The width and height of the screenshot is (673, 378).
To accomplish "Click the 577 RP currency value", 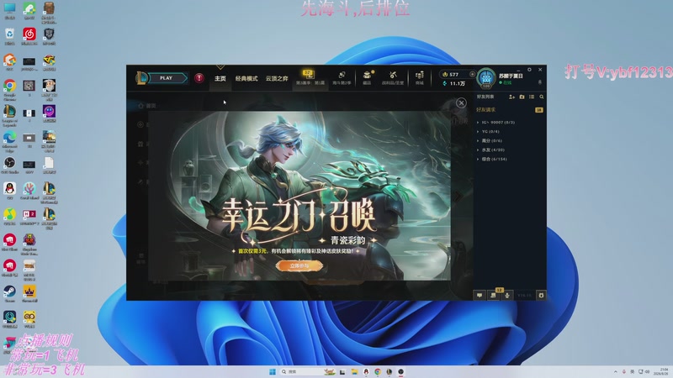I will click(x=453, y=74).
